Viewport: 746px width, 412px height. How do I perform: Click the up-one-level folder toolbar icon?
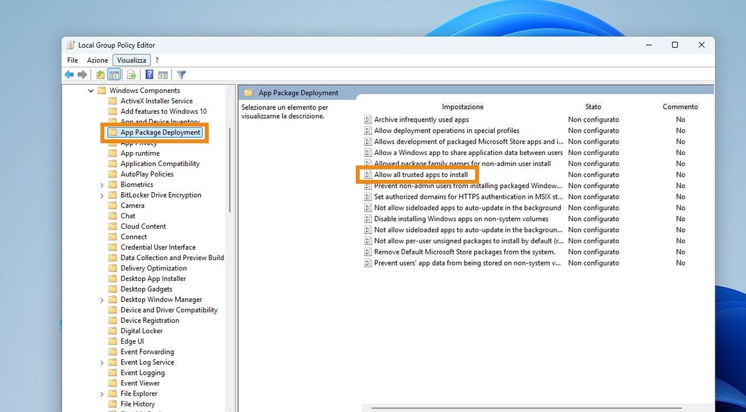tap(100, 74)
